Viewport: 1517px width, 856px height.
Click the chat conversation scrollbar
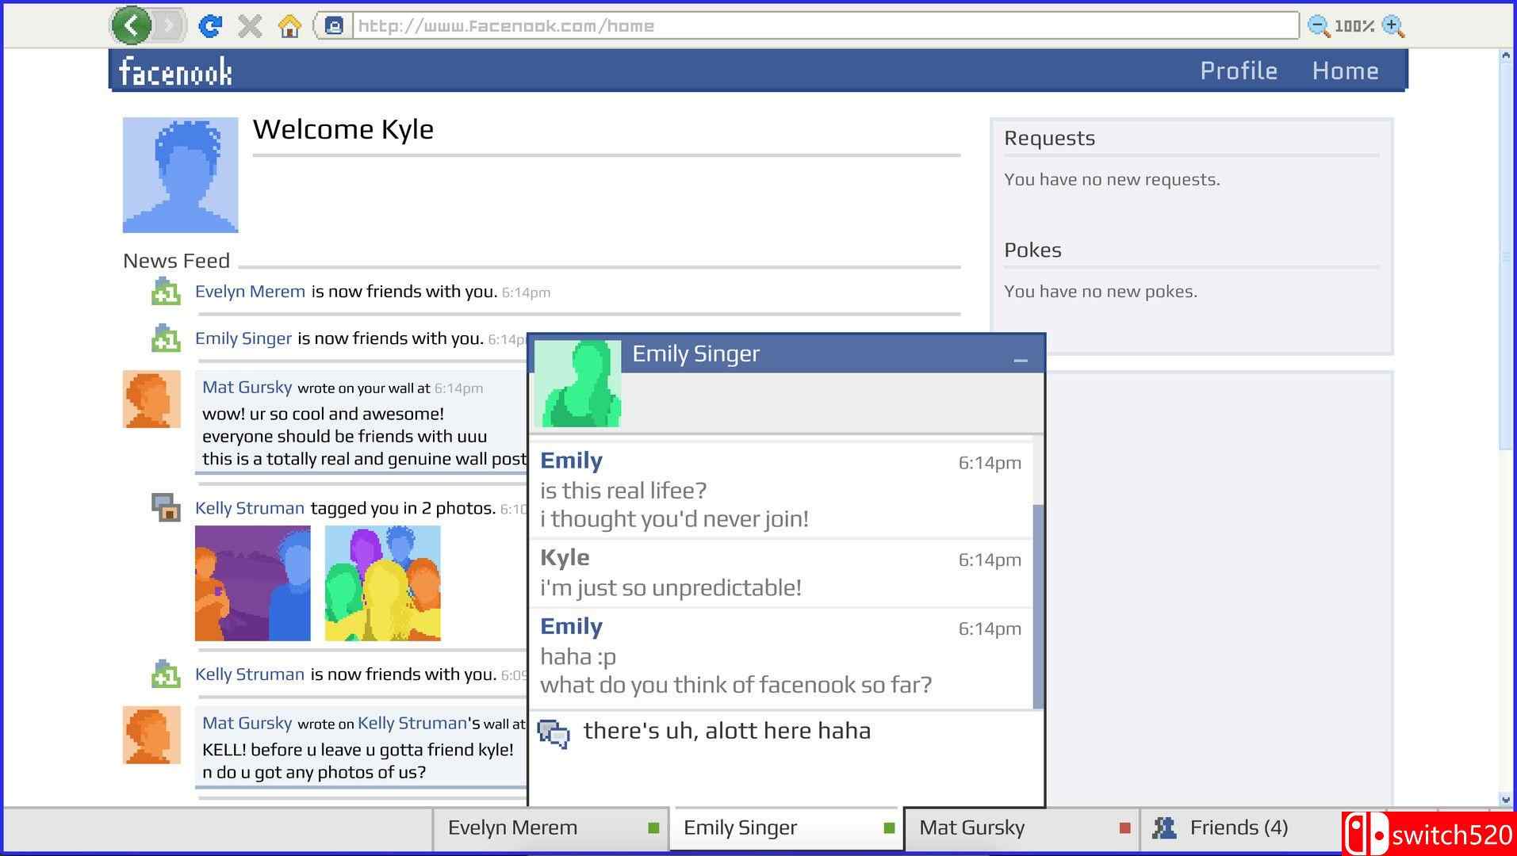[1038, 606]
